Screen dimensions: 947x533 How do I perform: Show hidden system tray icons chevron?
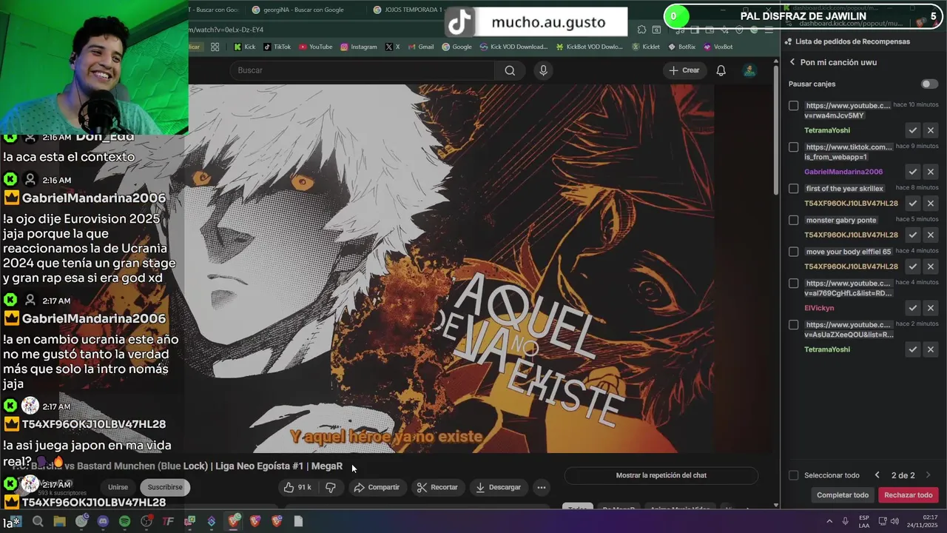(829, 521)
